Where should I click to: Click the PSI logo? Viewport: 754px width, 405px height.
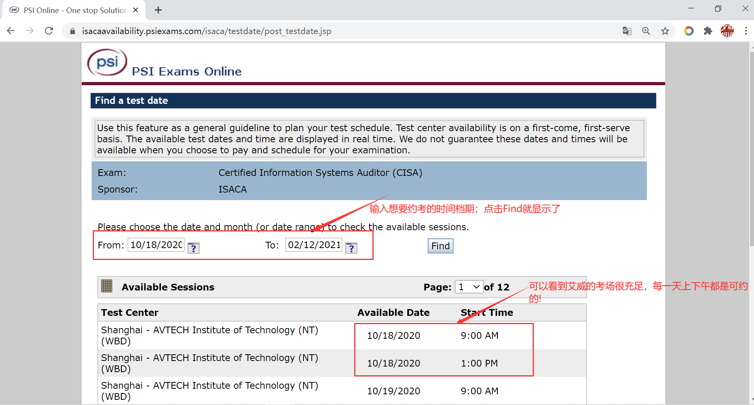pos(107,62)
